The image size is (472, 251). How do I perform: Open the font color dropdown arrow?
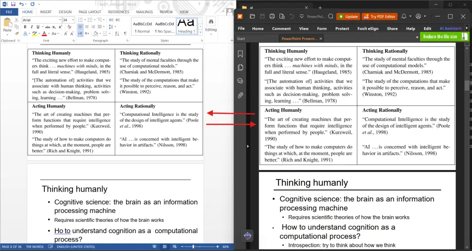49,33
